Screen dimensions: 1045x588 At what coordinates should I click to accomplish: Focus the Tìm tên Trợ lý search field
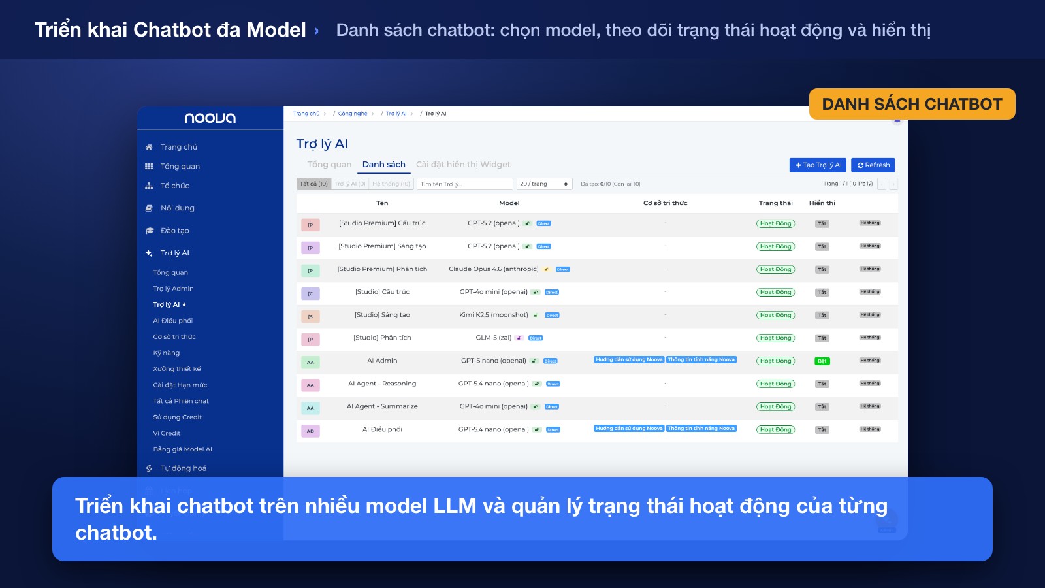click(464, 184)
